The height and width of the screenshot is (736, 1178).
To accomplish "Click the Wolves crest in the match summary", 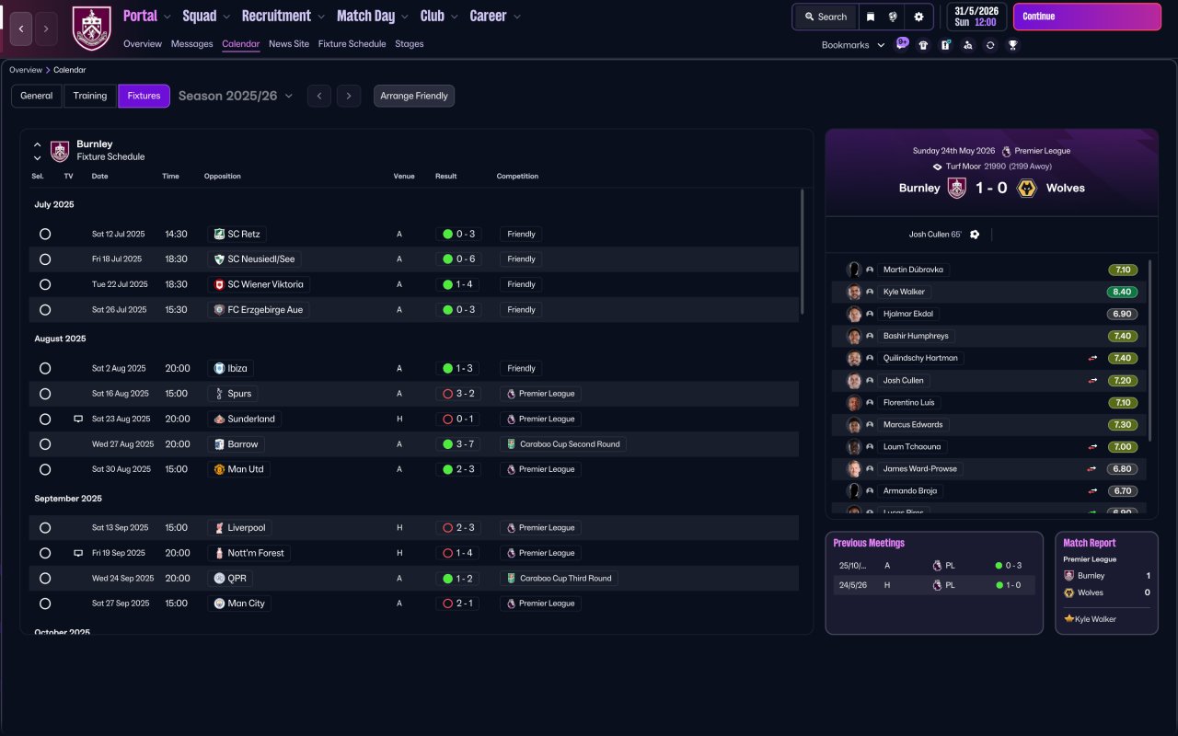I will tap(1027, 188).
